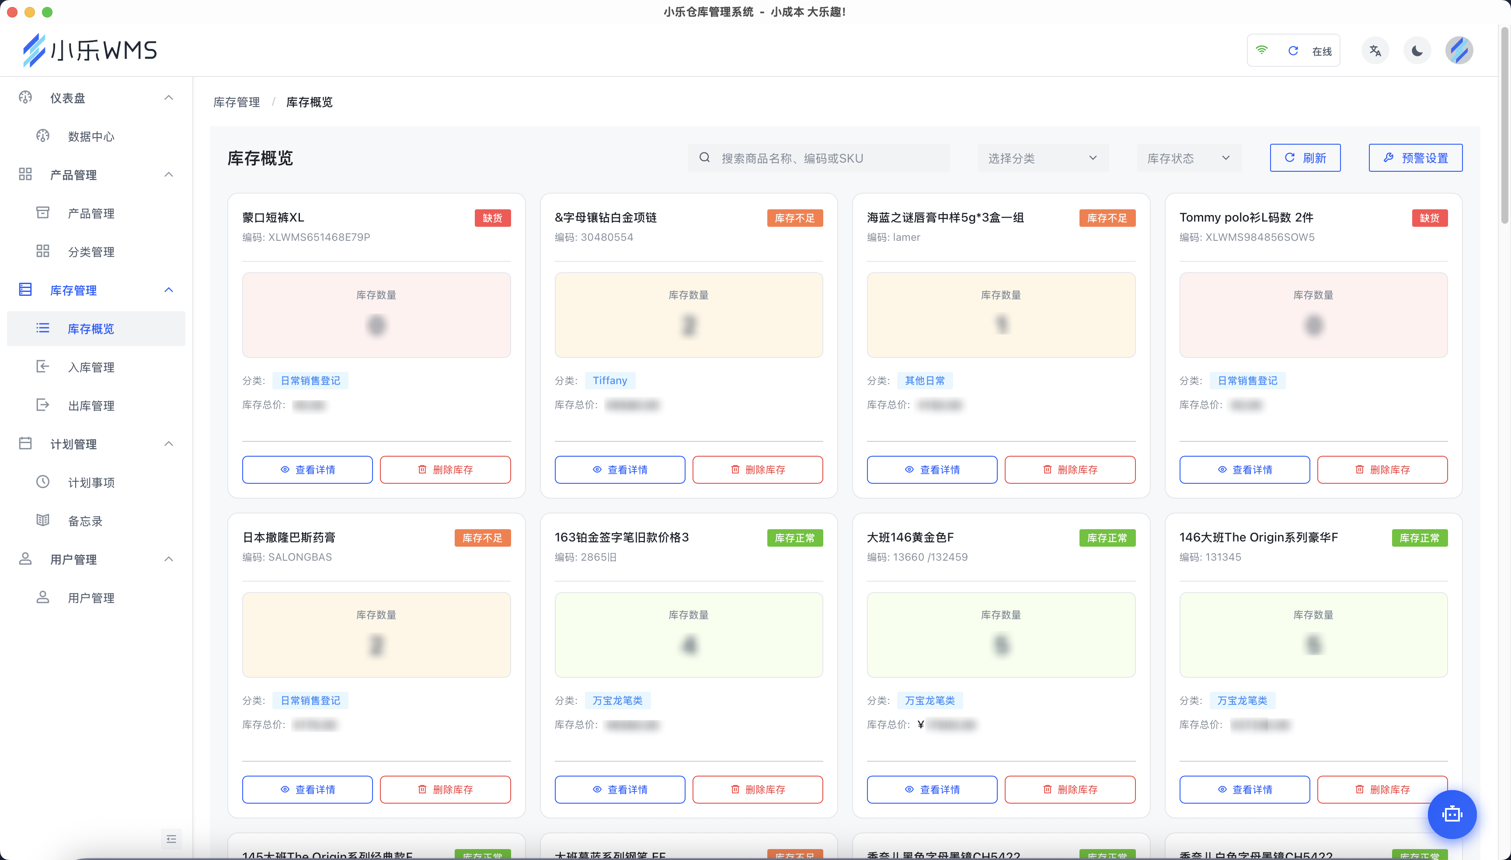Open 出库管理 from sidebar
The image size is (1511, 860).
[x=91, y=406]
